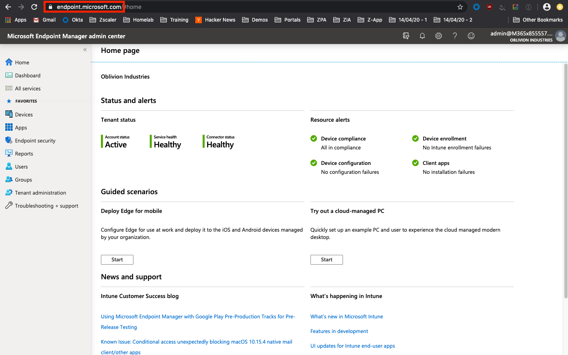
Task: Open What's new in Microsoft Intune link
Action: point(347,316)
